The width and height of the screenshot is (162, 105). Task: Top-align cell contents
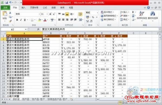[59, 14]
